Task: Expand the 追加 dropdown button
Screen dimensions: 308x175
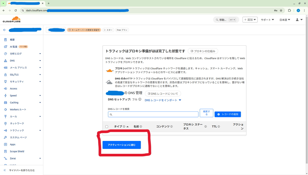Action: (x=250, y=20)
